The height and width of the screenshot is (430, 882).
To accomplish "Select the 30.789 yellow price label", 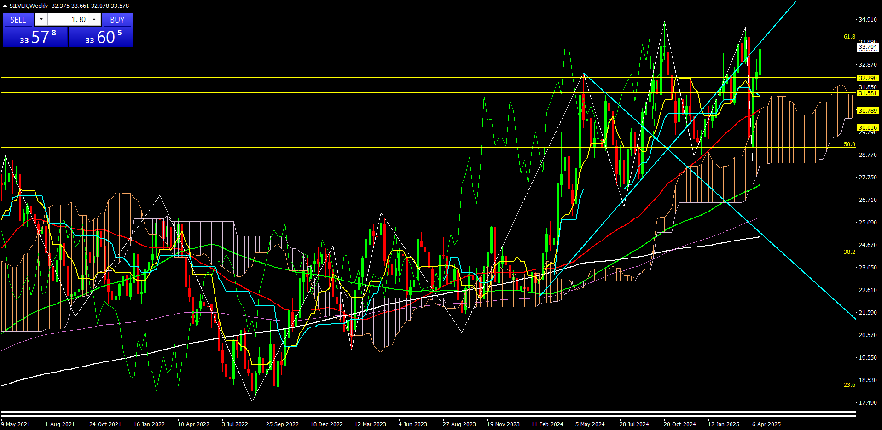I will click(868, 111).
